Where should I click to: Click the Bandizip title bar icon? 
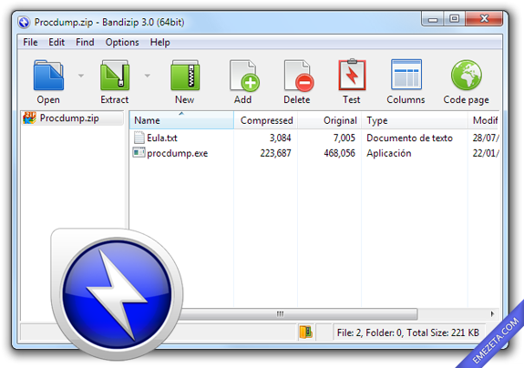pos(24,23)
